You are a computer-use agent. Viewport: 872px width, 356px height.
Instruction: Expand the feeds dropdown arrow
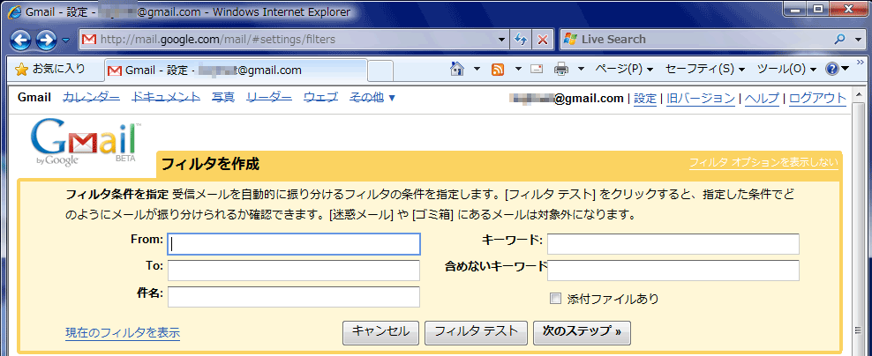tap(518, 70)
